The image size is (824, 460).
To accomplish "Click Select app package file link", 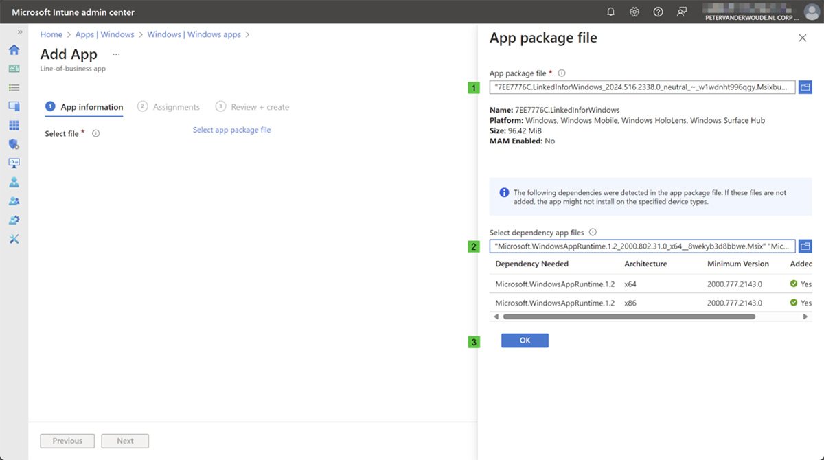I will (x=231, y=130).
